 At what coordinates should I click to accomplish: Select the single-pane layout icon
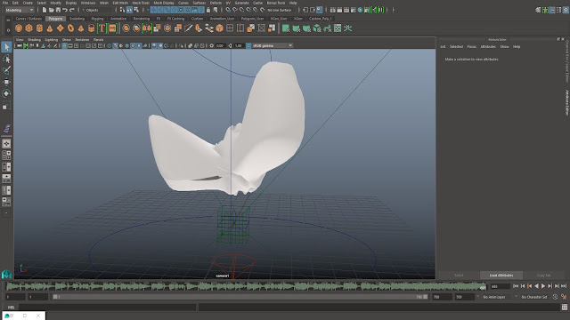click(6, 144)
